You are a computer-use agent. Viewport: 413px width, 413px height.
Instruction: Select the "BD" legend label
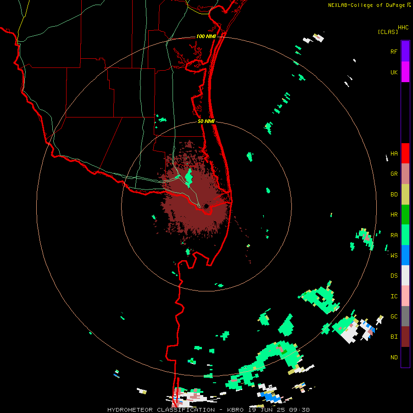[394, 195]
